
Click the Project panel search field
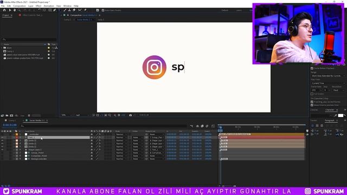(x=29, y=40)
